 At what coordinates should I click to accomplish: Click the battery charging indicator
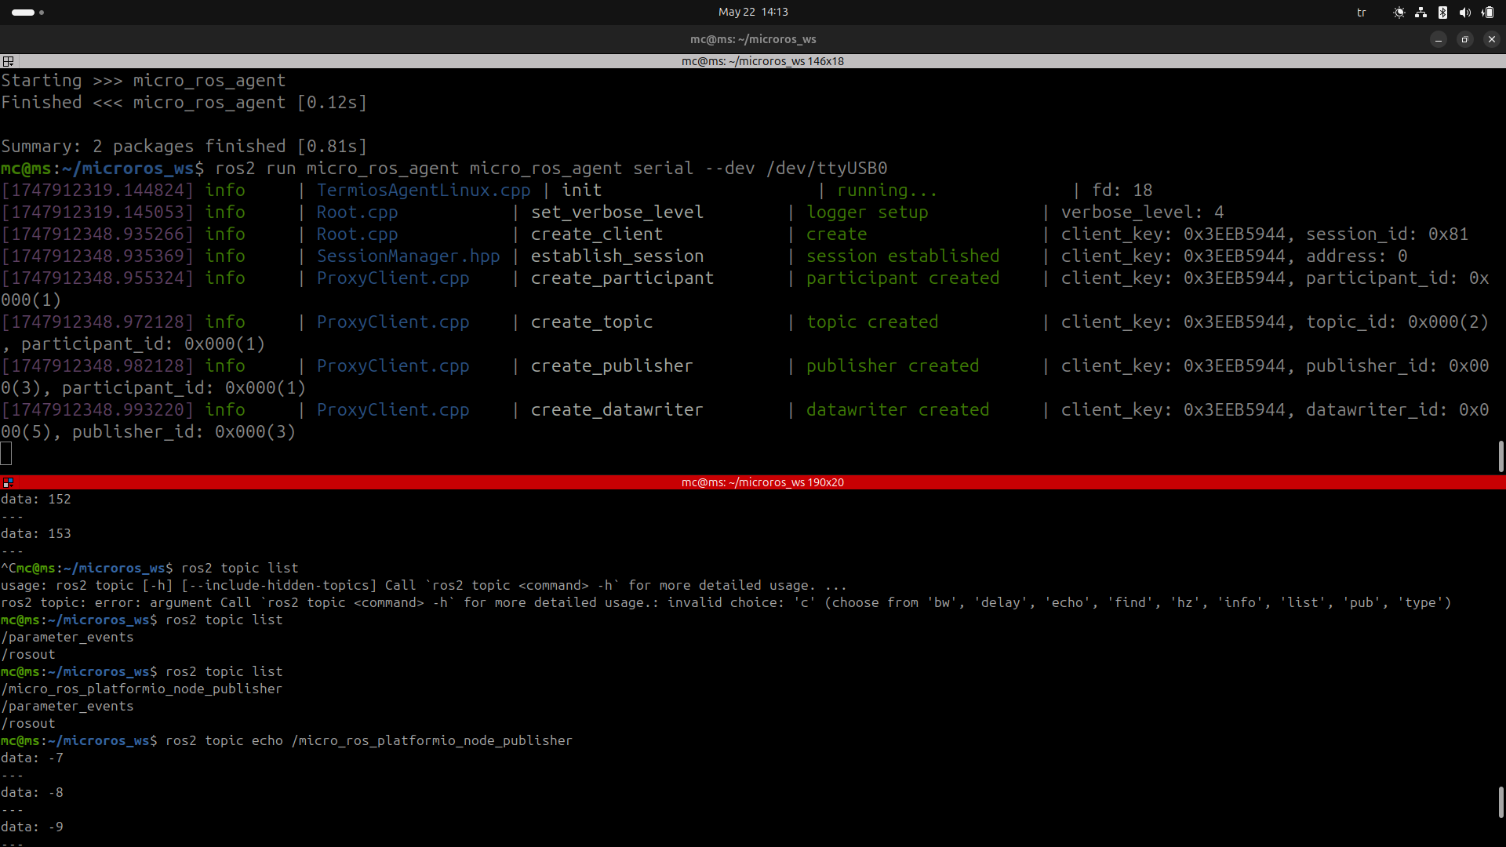coord(1487,13)
